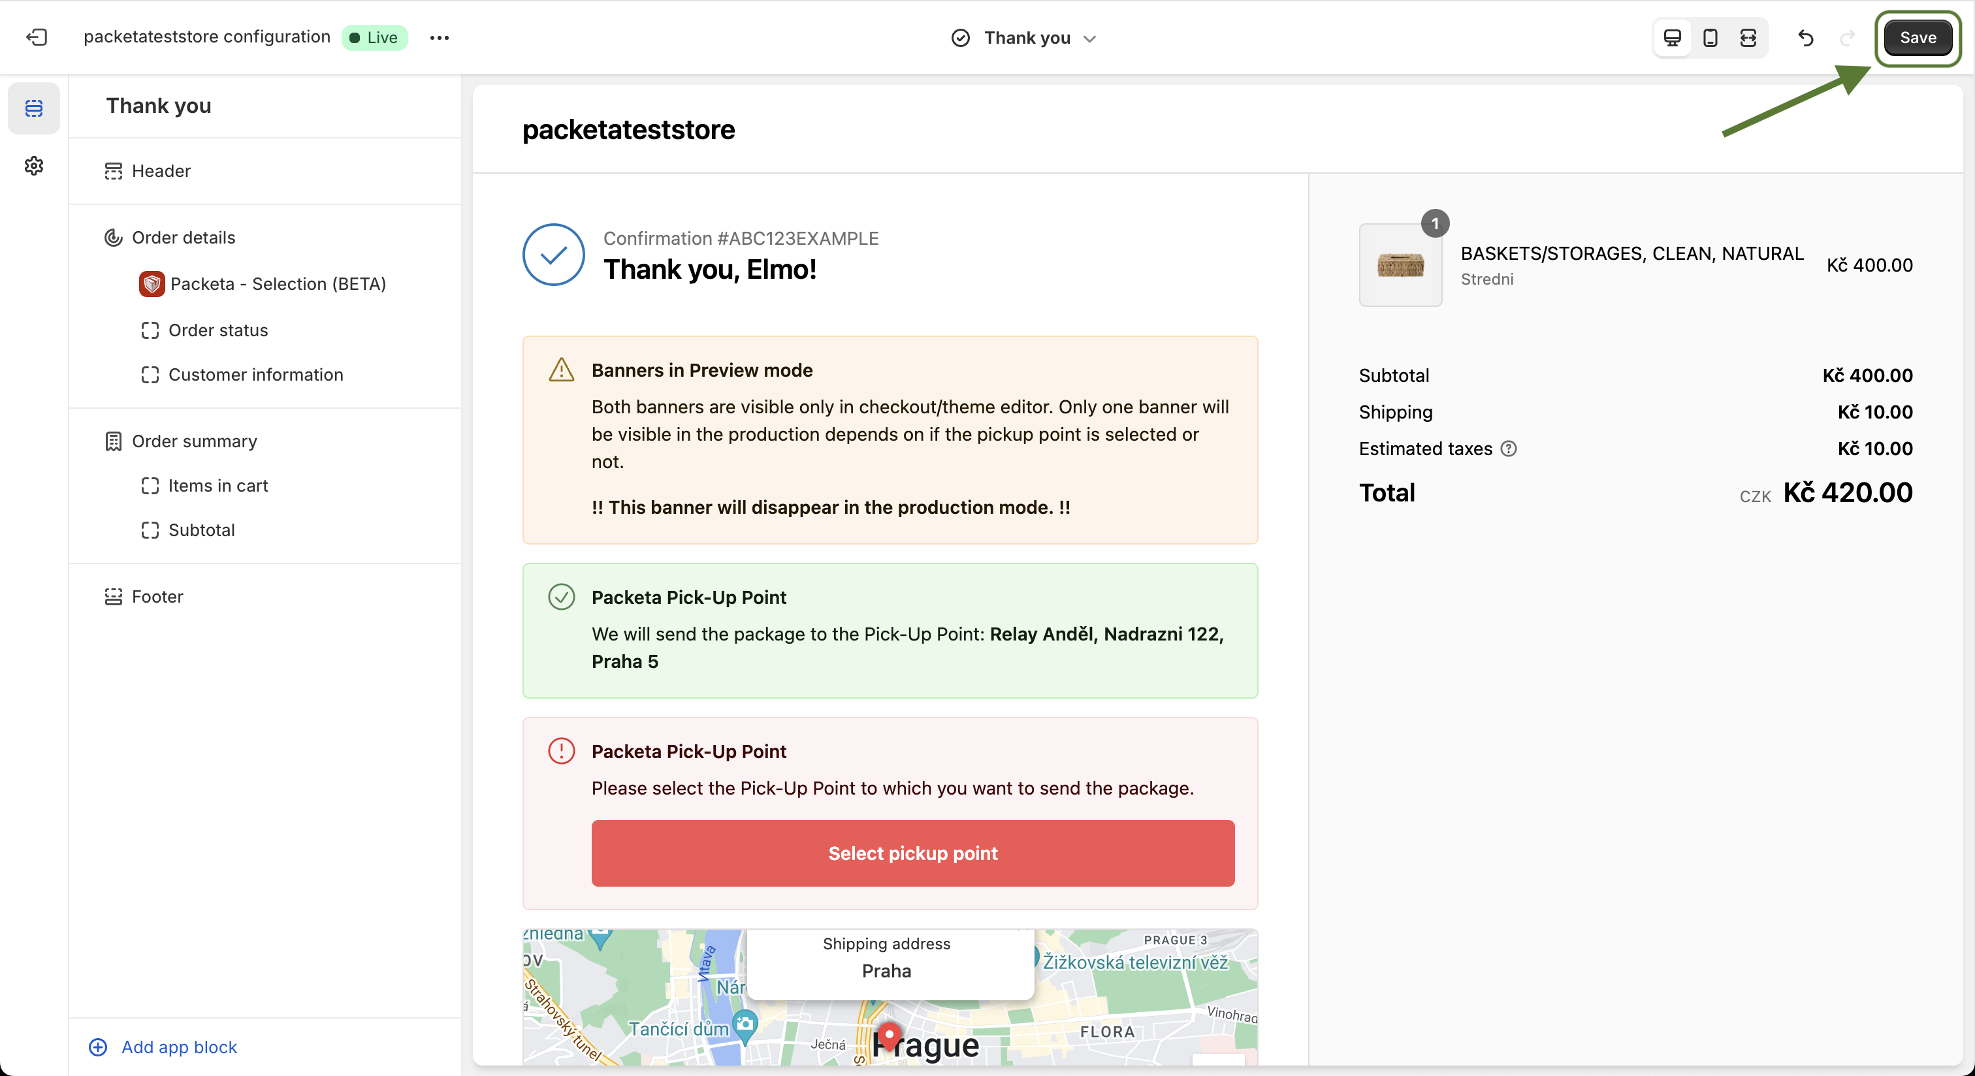Click the packetateststore store title in preview
Viewport: 1975px width, 1076px height.
(629, 129)
